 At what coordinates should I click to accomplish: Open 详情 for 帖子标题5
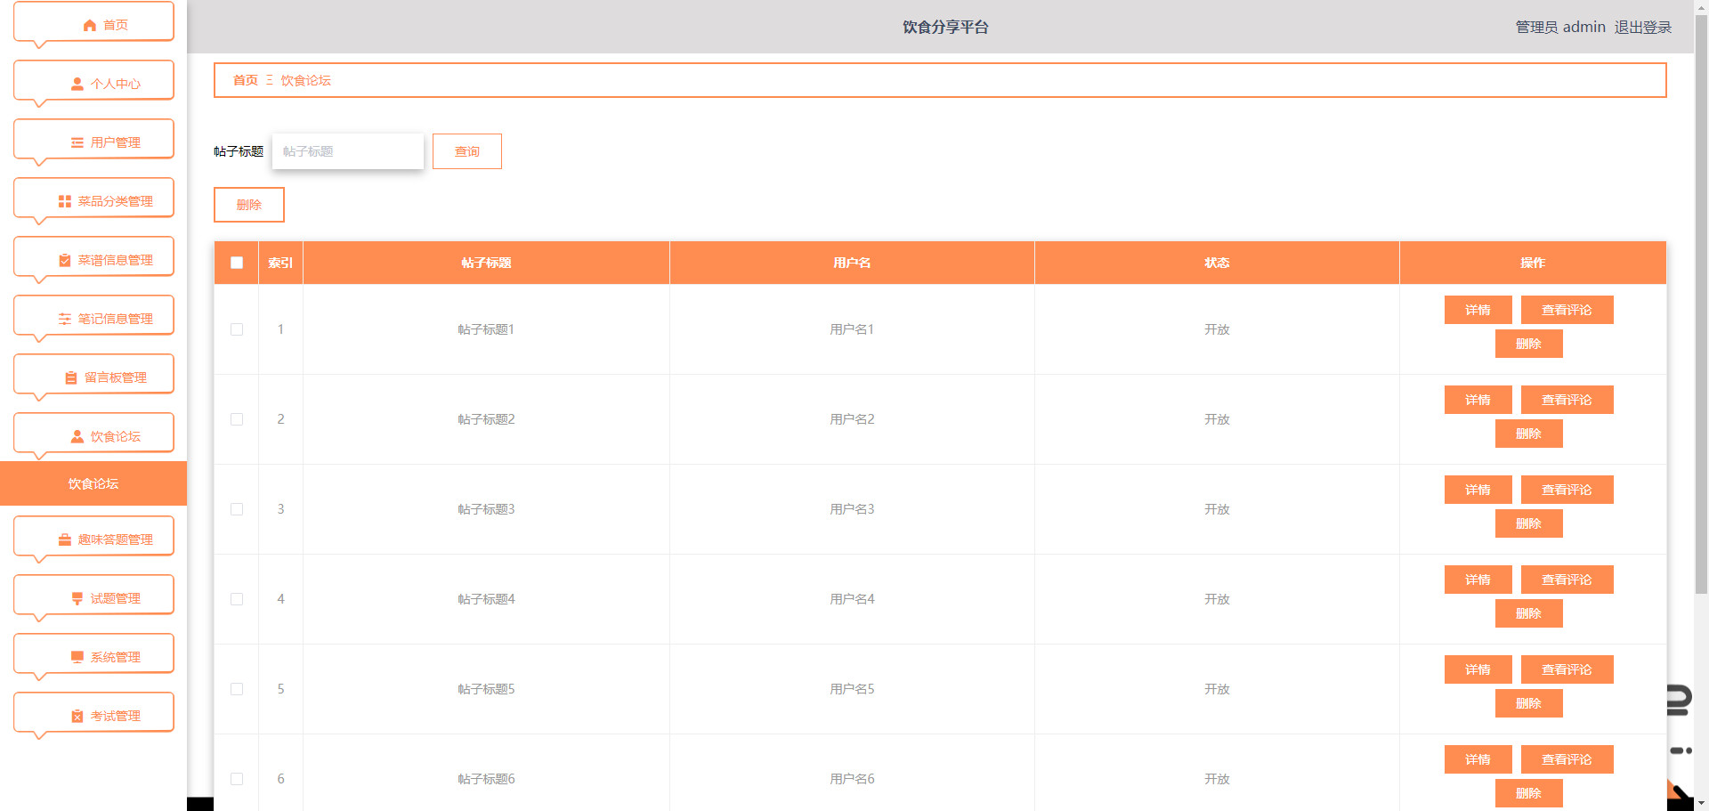[x=1478, y=669]
